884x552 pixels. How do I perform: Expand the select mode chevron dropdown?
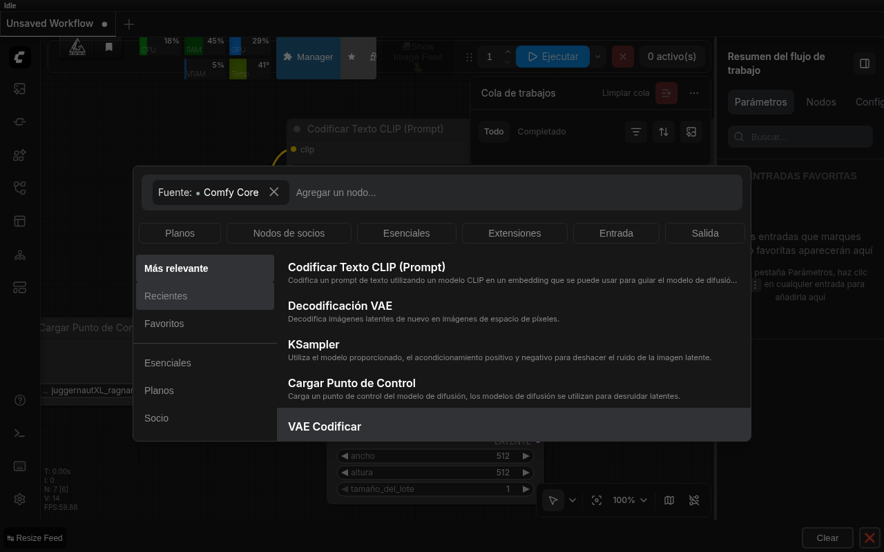tap(573, 500)
